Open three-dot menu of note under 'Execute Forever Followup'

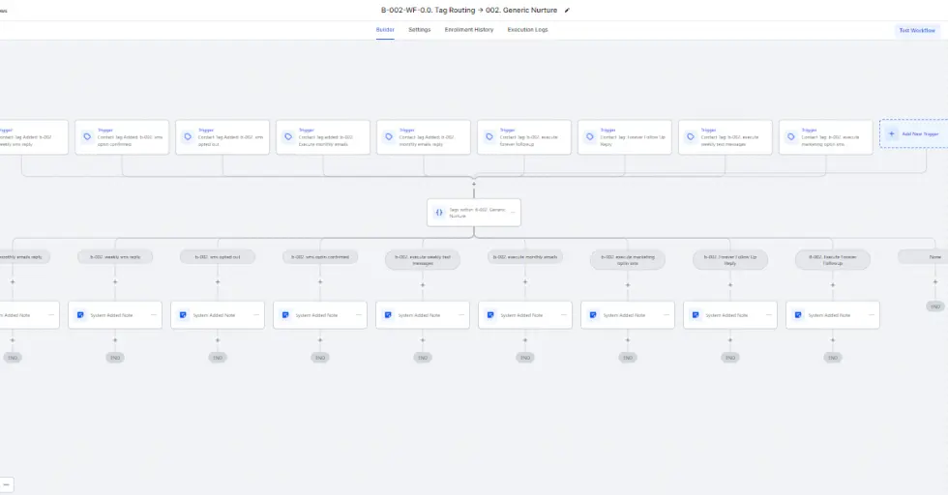872,315
